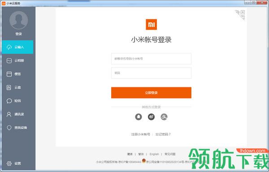
Task: Open the 便签 sidebar tab
Action: click(17, 74)
